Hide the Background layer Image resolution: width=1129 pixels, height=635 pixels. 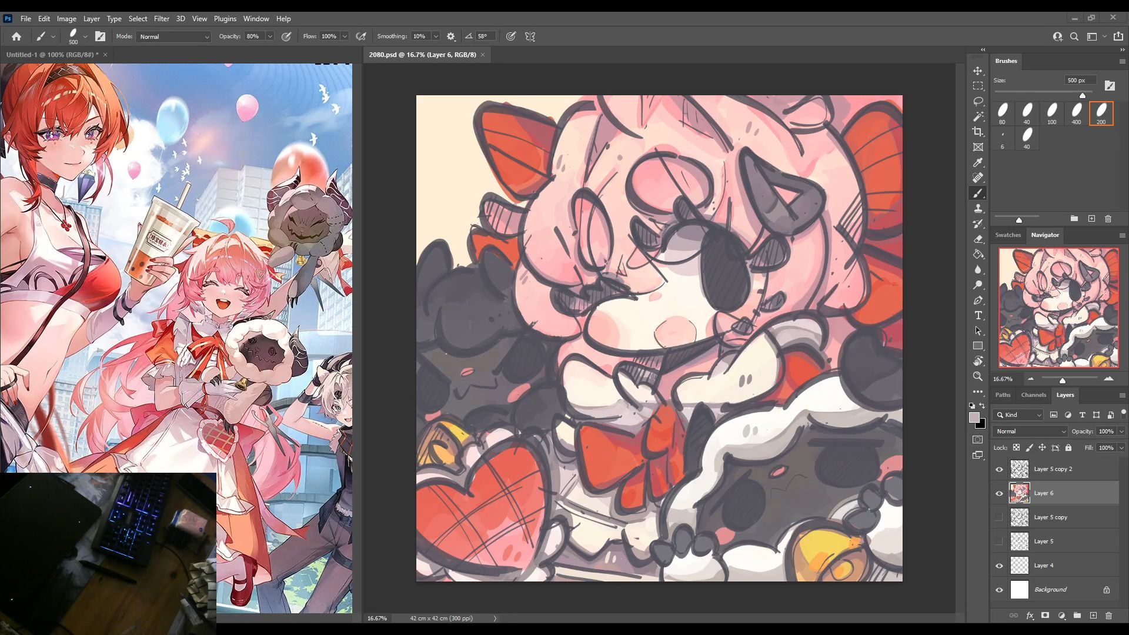tap(999, 590)
